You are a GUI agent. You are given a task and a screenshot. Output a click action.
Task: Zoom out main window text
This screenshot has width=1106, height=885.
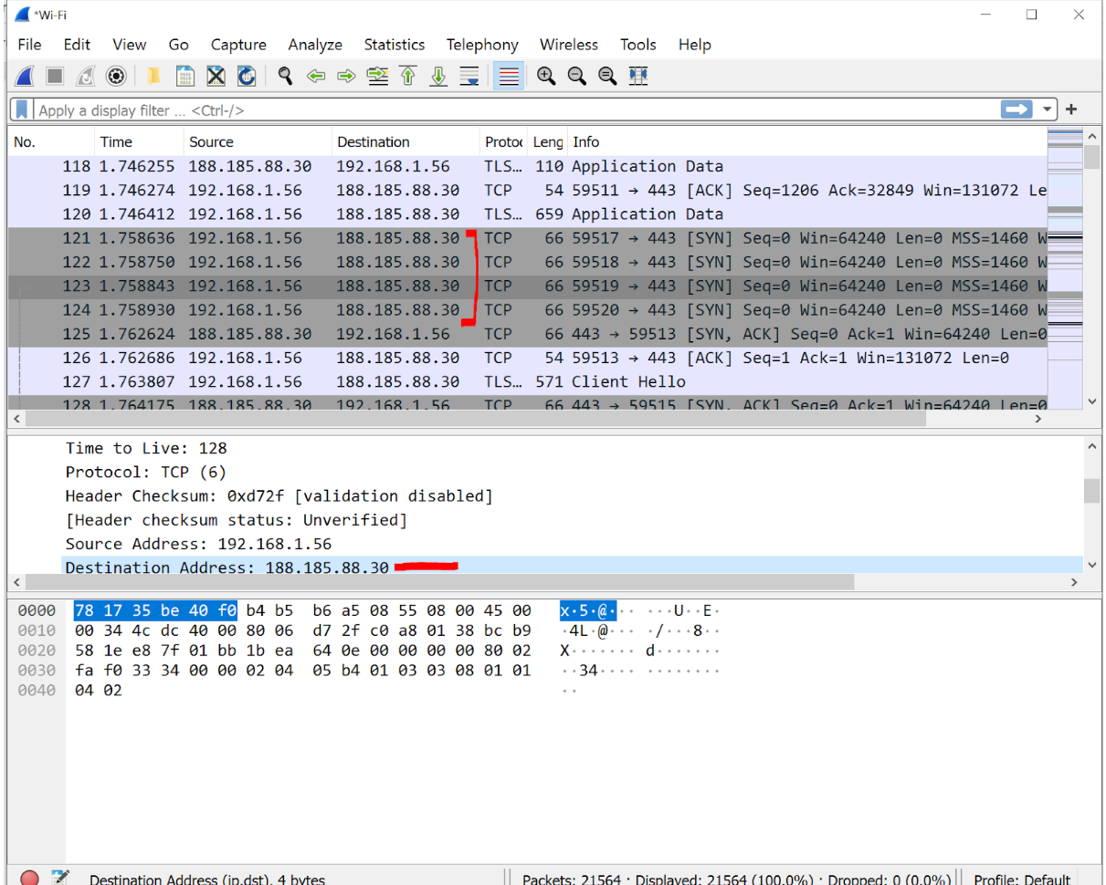[x=577, y=77]
